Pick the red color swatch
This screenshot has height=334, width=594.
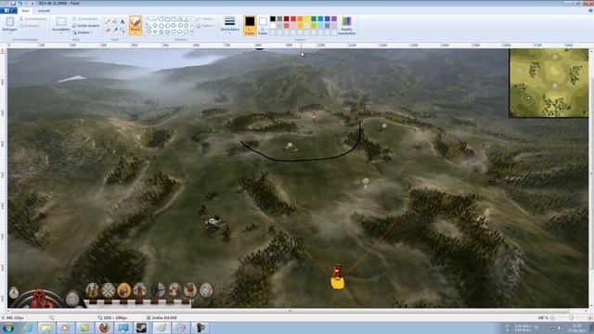[x=293, y=19]
